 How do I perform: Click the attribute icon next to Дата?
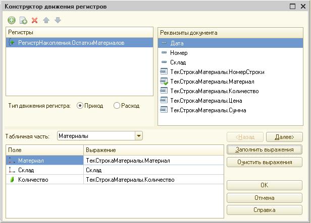coord(164,43)
